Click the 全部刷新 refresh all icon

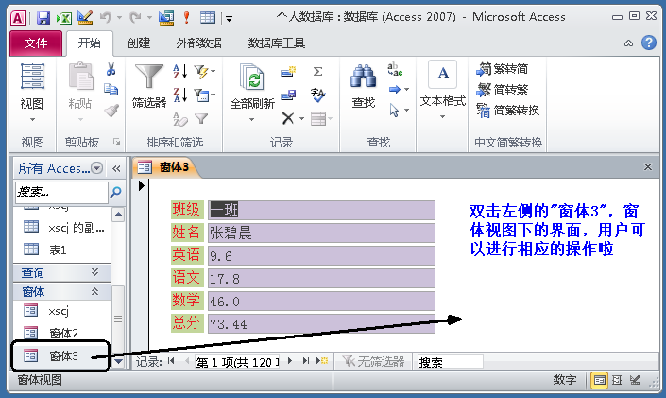(252, 87)
